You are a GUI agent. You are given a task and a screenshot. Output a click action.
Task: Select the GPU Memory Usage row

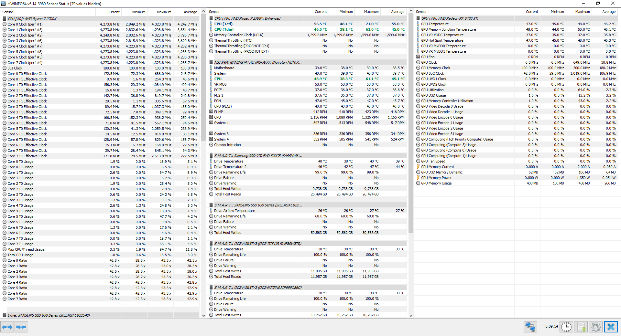[x=517, y=183]
